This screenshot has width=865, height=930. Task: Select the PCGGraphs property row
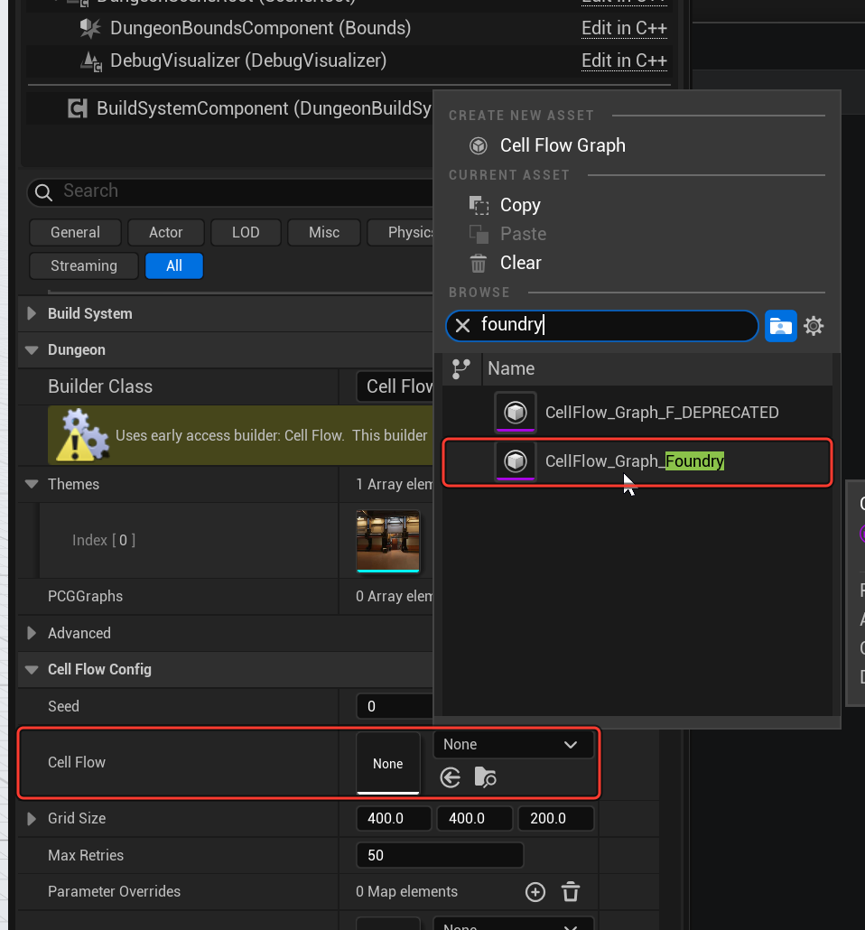coord(226,596)
